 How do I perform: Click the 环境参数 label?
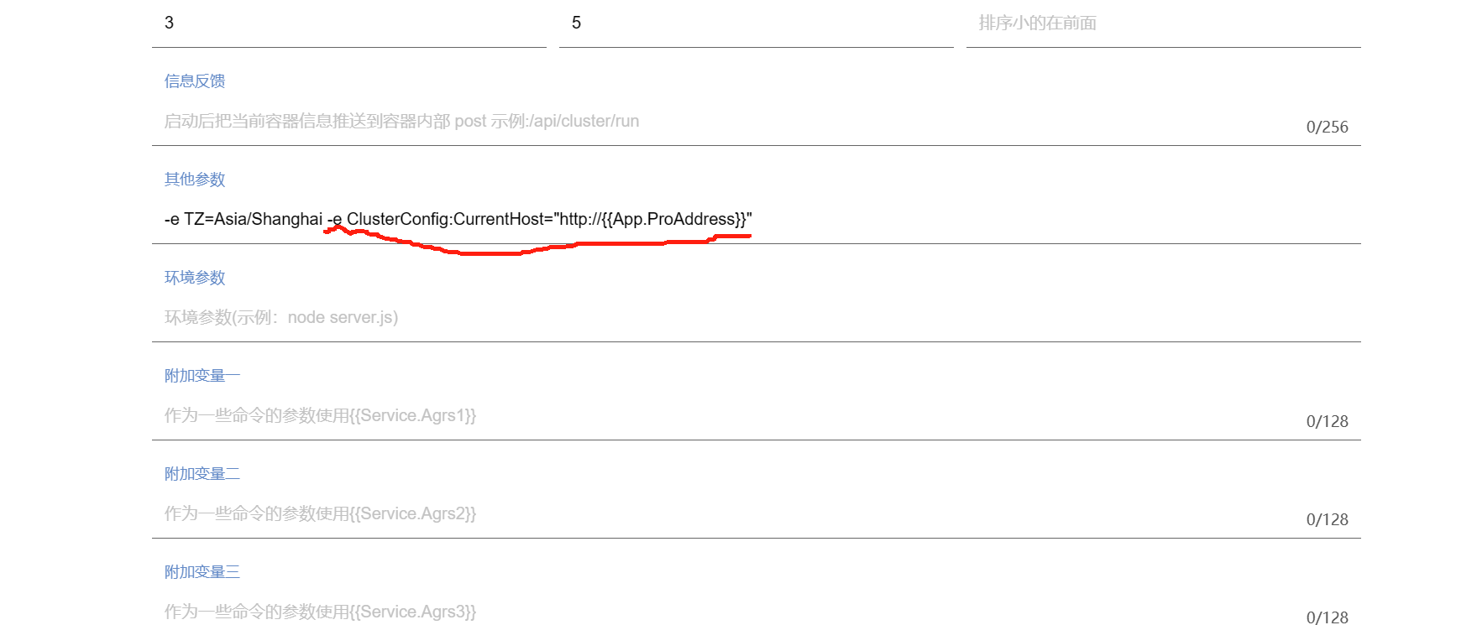coord(195,278)
